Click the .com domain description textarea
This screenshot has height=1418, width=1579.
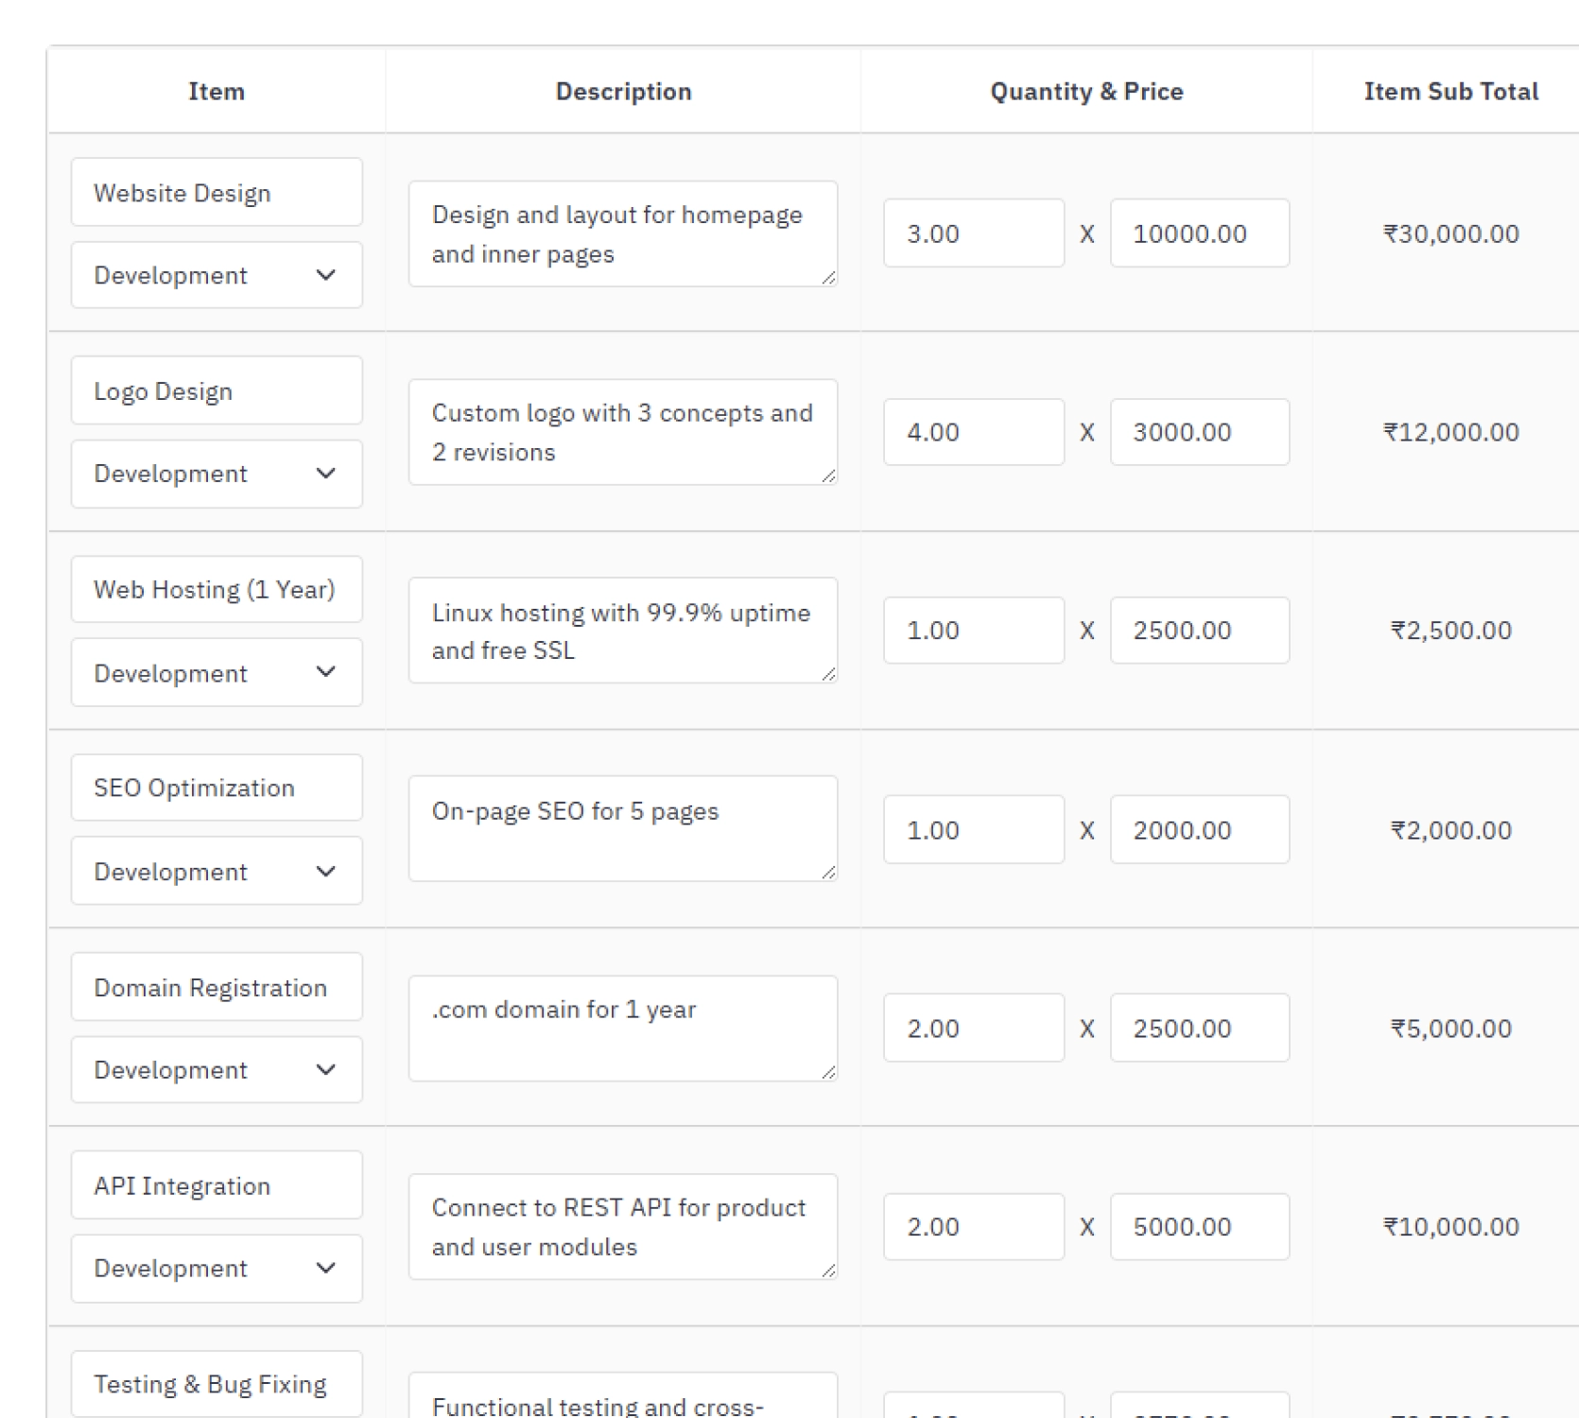pyautogui.click(x=623, y=1029)
